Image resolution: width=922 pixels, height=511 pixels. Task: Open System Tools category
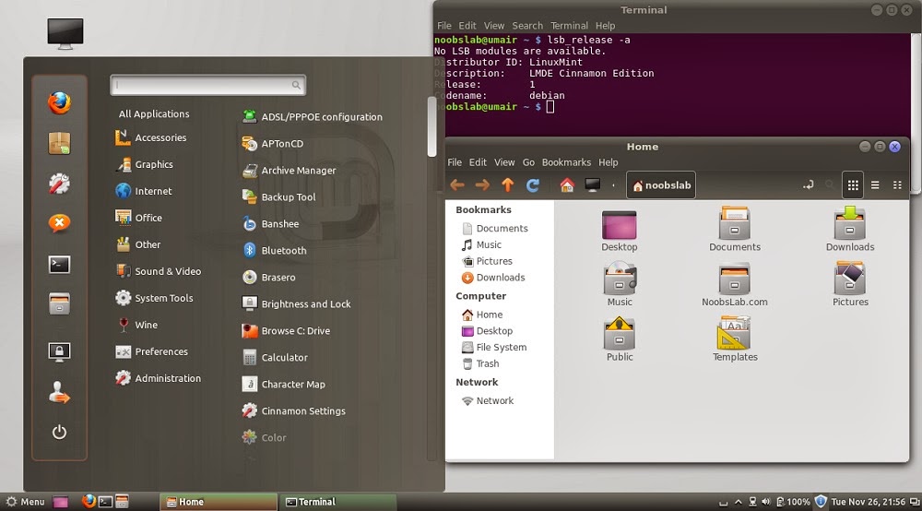[154, 298]
